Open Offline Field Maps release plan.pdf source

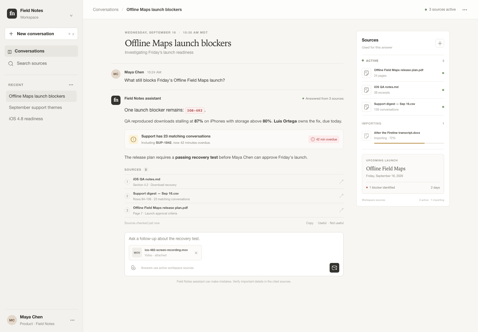403,73
